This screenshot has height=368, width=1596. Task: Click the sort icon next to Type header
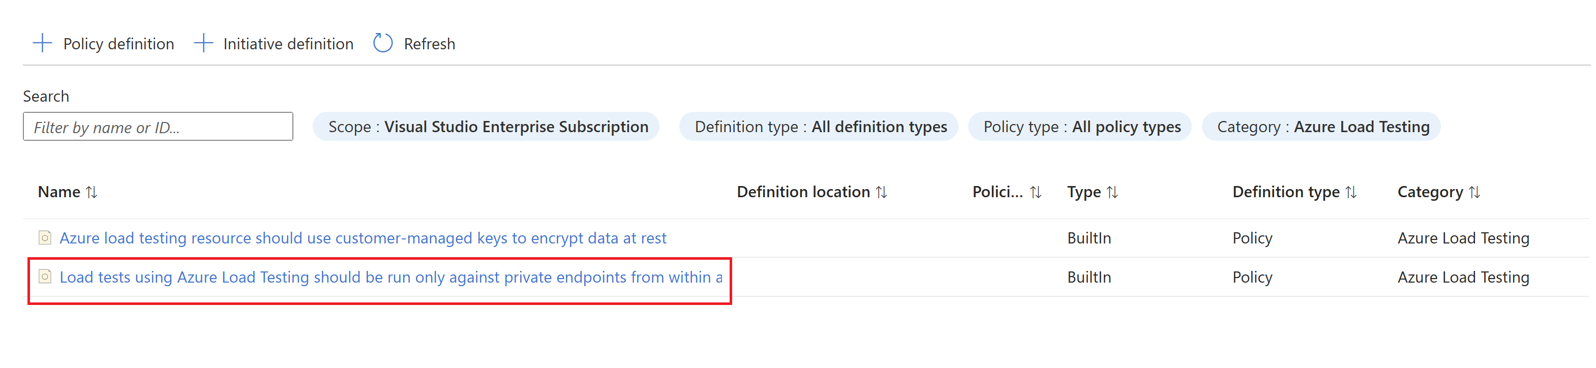click(1112, 192)
